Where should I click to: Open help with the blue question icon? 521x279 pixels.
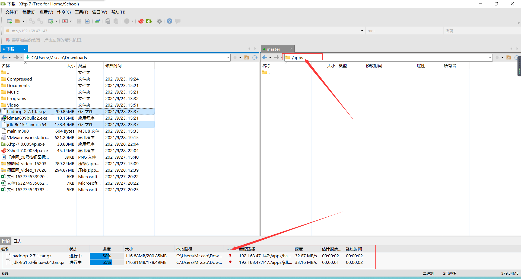click(x=170, y=21)
